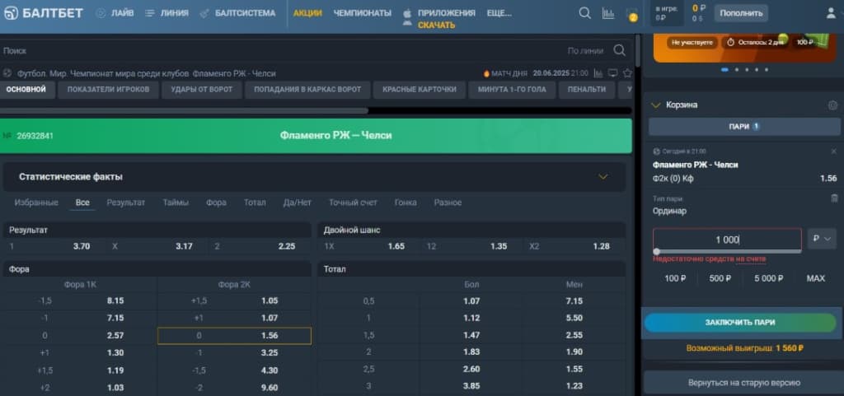This screenshot has height=396, width=844.
Task: Click the Пополнить deposit button
Action: (741, 13)
